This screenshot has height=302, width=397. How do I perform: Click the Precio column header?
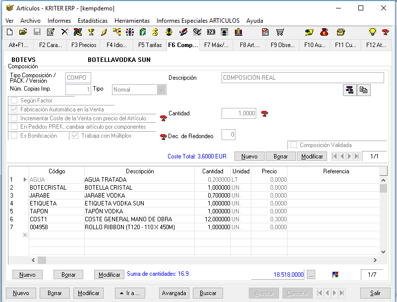(x=269, y=171)
